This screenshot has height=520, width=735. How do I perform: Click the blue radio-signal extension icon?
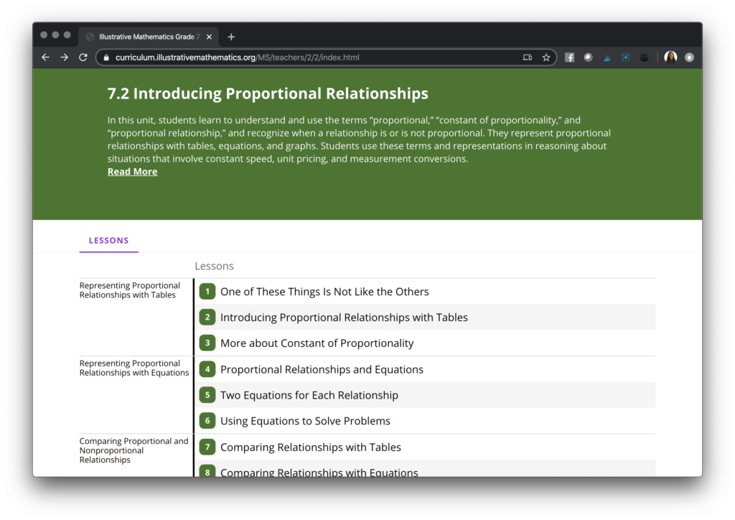click(625, 57)
